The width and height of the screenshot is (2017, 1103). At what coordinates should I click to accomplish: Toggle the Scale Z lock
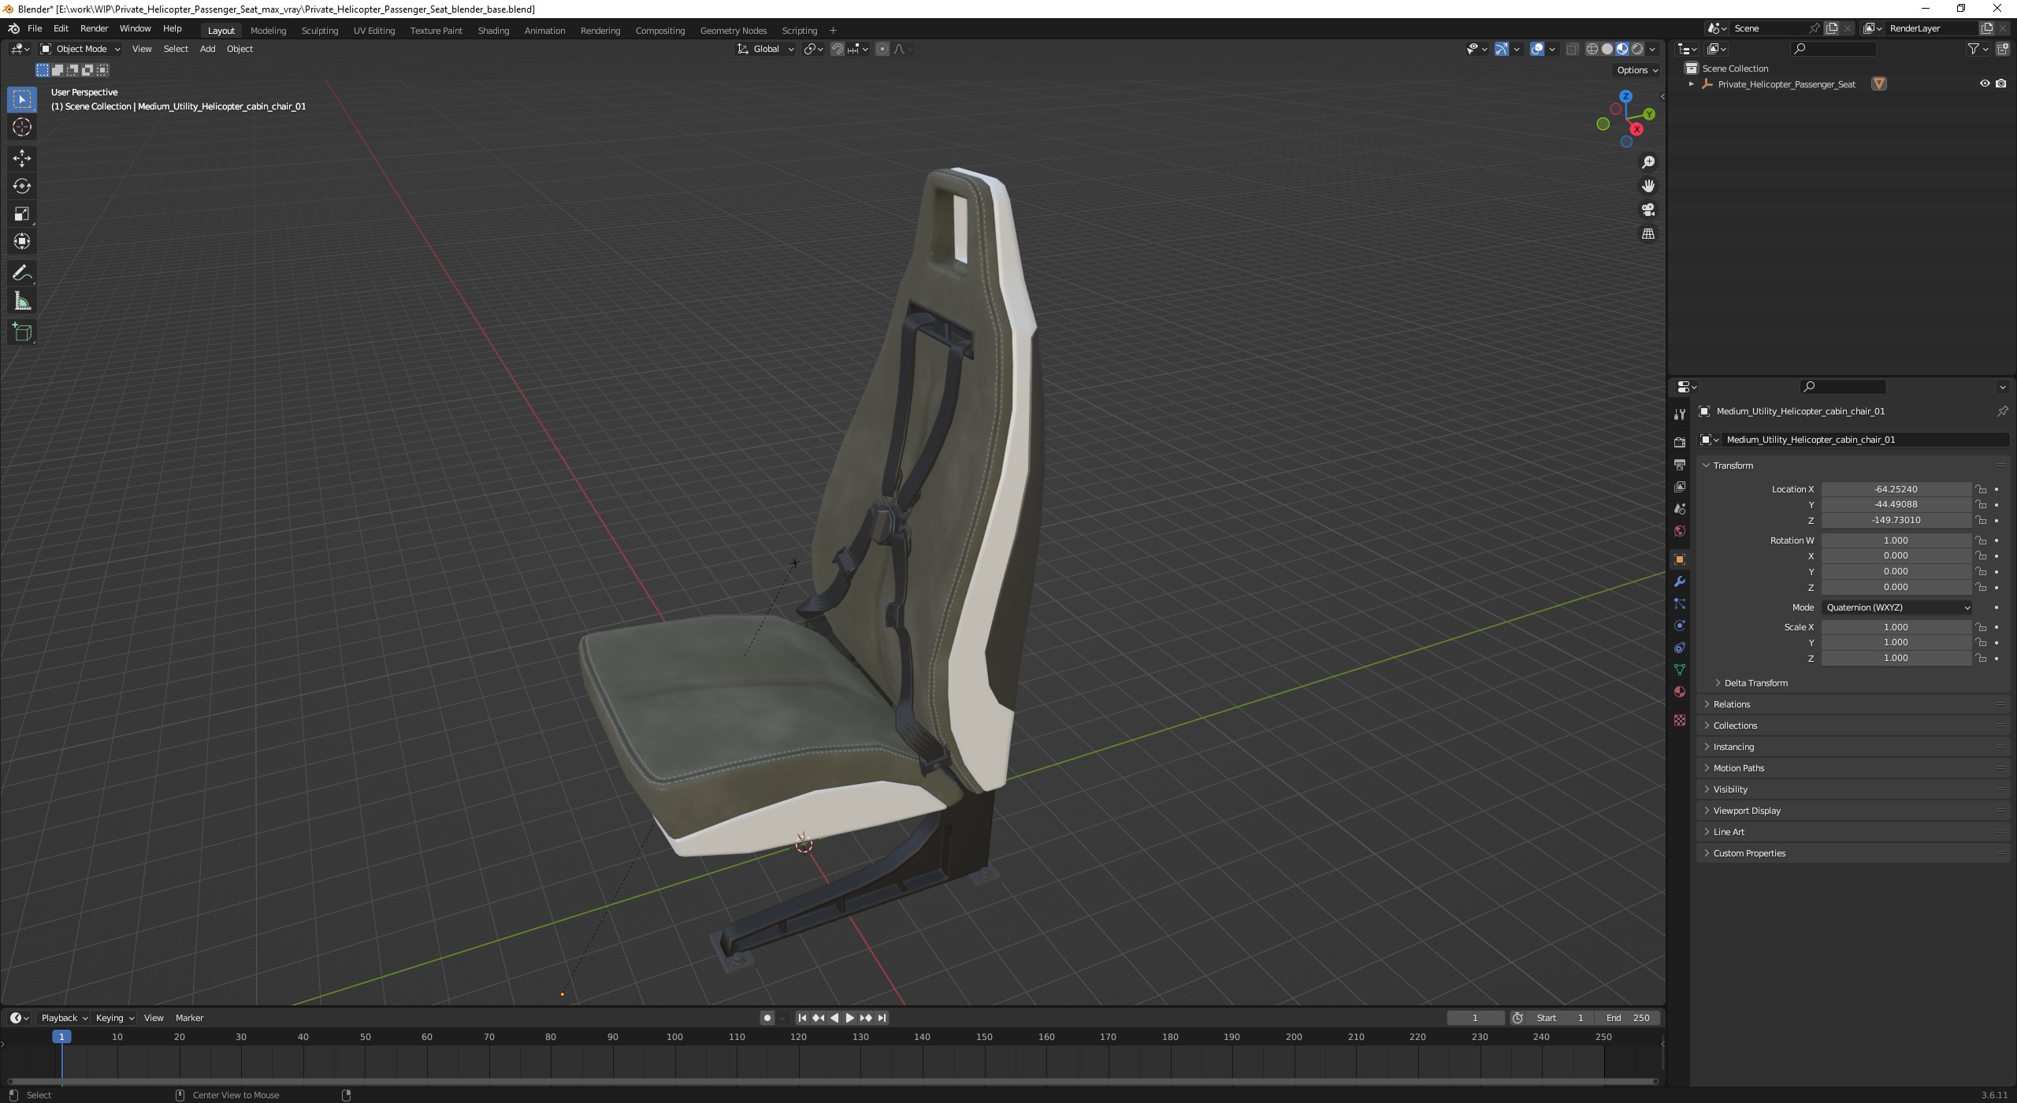1981,658
